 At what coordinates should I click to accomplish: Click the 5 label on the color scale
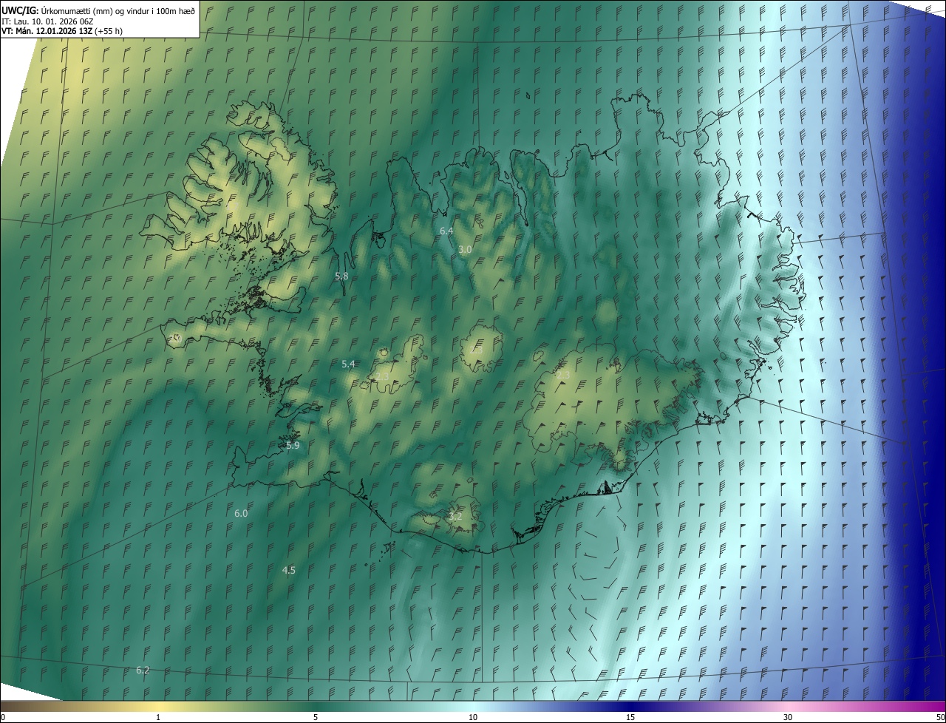316,717
